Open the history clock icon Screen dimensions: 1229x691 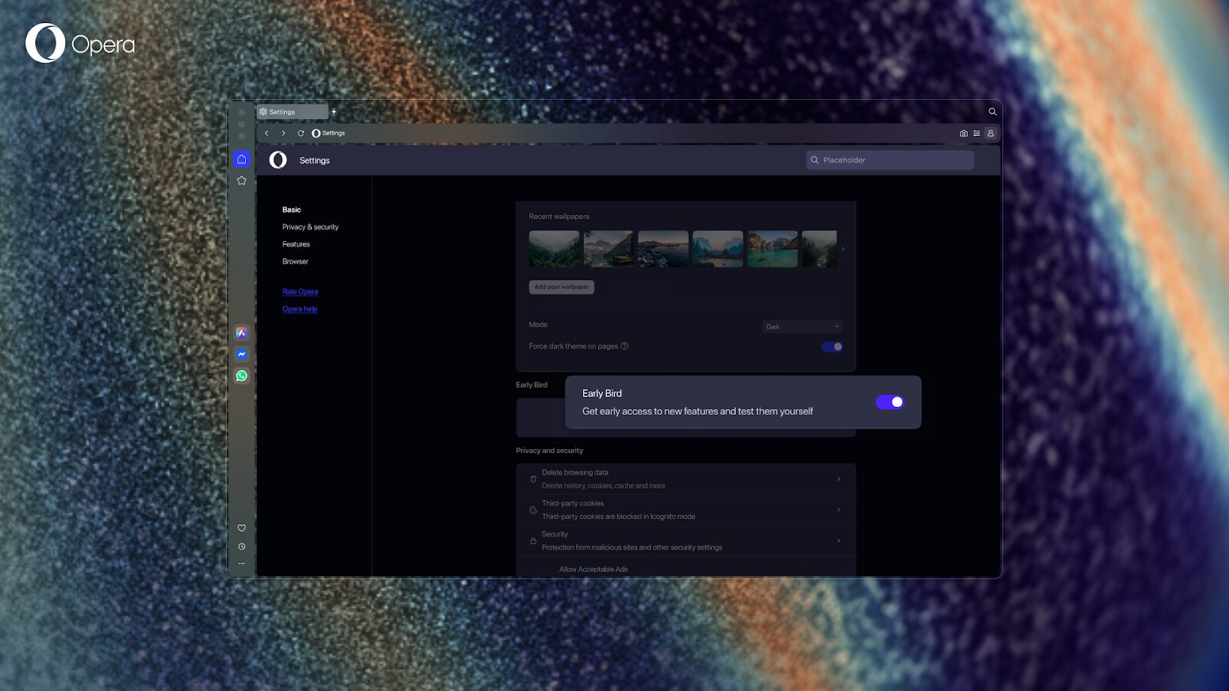[x=242, y=547]
